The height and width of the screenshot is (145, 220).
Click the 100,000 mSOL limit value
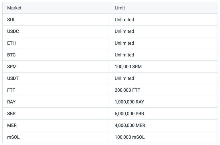click(x=130, y=137)
